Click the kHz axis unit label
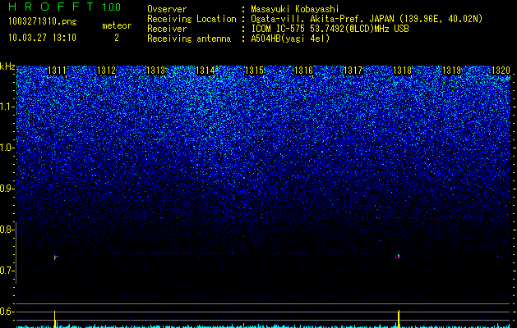 (7, 66)
